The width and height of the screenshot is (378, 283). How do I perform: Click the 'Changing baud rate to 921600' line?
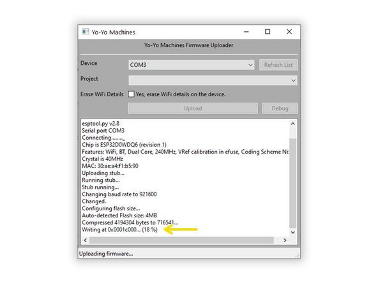pyautogui.click(x=119, y=194)
